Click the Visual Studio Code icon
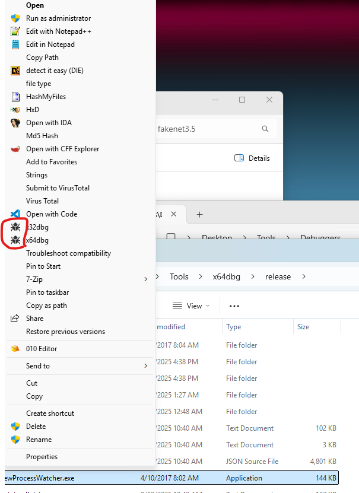The image size is (359, 493). [x=15, y=214]
